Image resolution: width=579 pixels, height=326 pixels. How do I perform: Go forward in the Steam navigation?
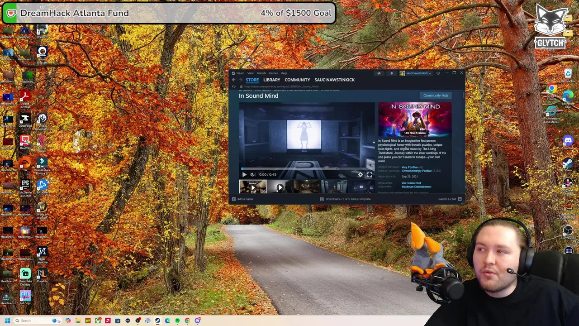pos(241,80)
